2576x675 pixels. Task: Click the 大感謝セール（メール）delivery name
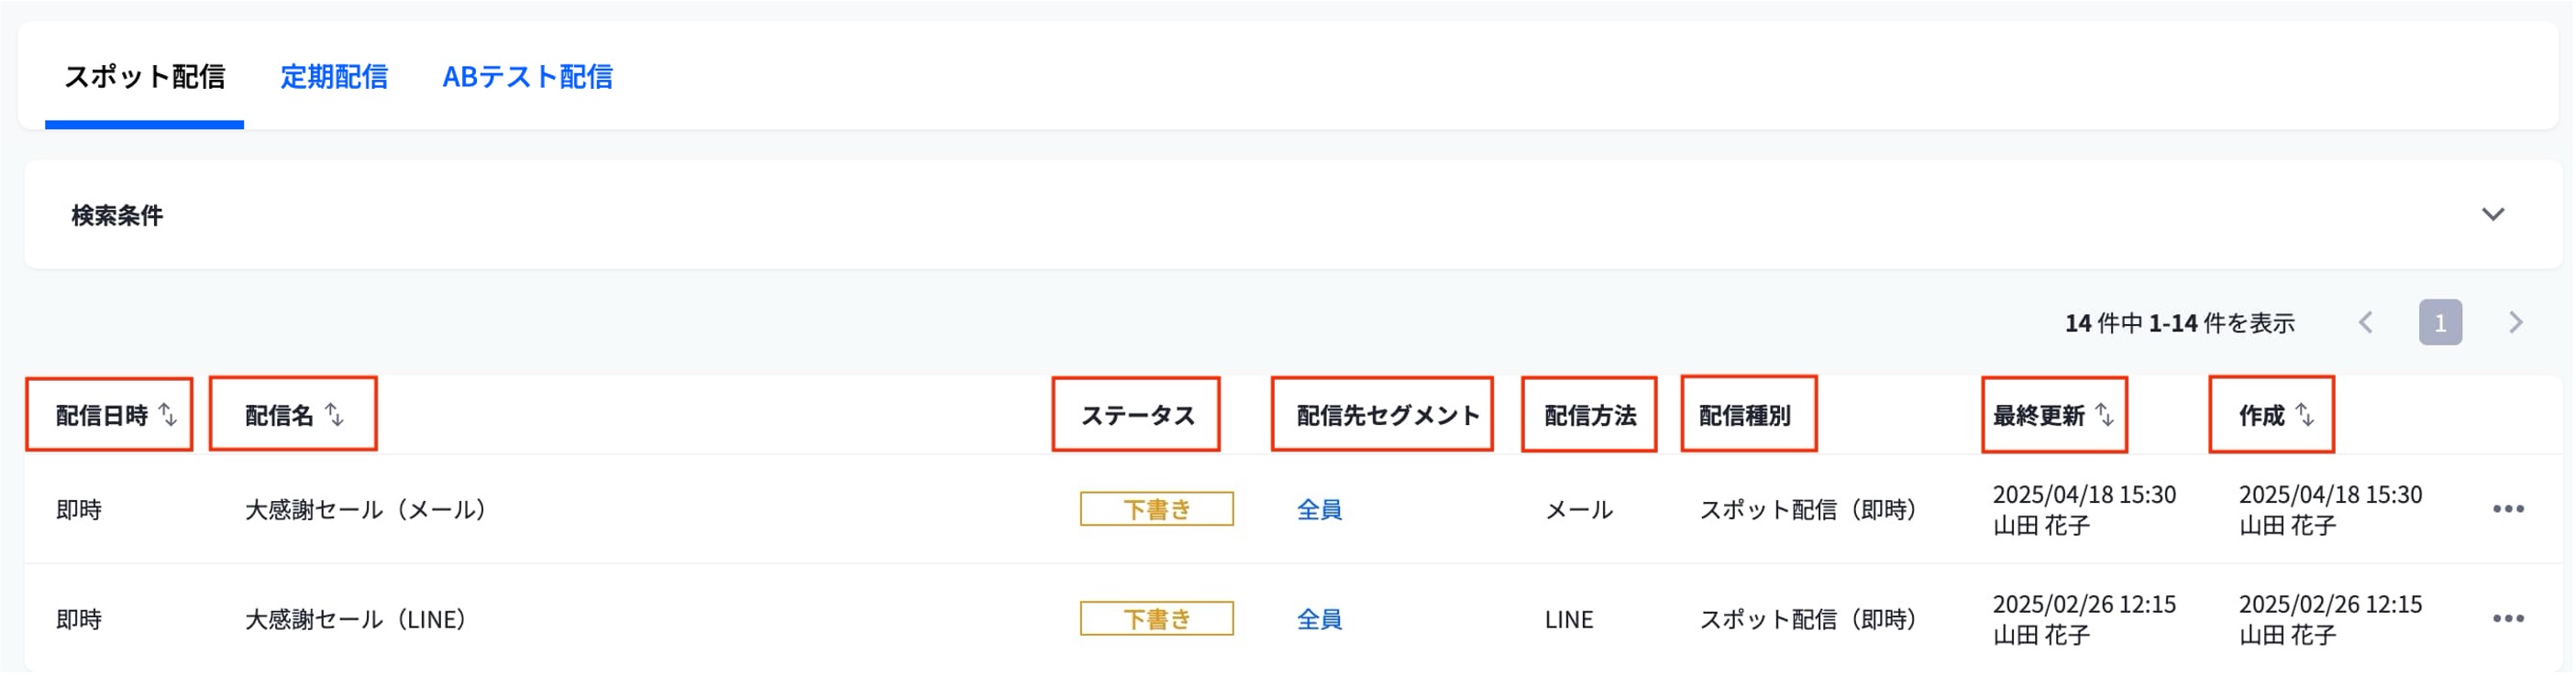(x=366, y=510)
